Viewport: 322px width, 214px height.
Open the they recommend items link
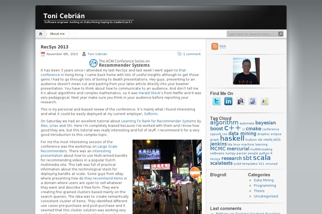[x=104, y=178]
